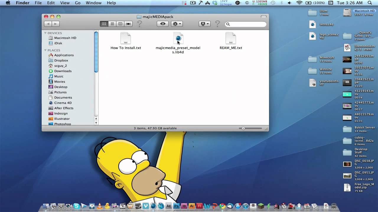
Task: Go back in Finder window
Action: [48, 24]
